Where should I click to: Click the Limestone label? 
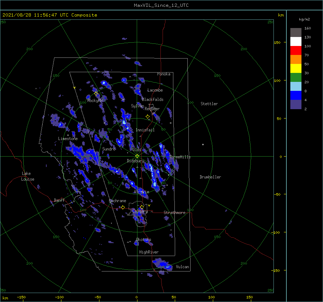pos(68,139)
